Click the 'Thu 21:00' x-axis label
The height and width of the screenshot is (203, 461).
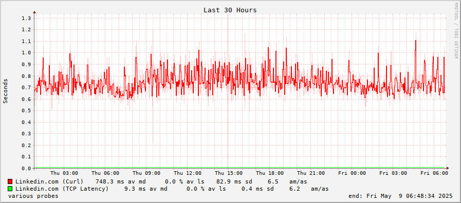click(311, 173)
